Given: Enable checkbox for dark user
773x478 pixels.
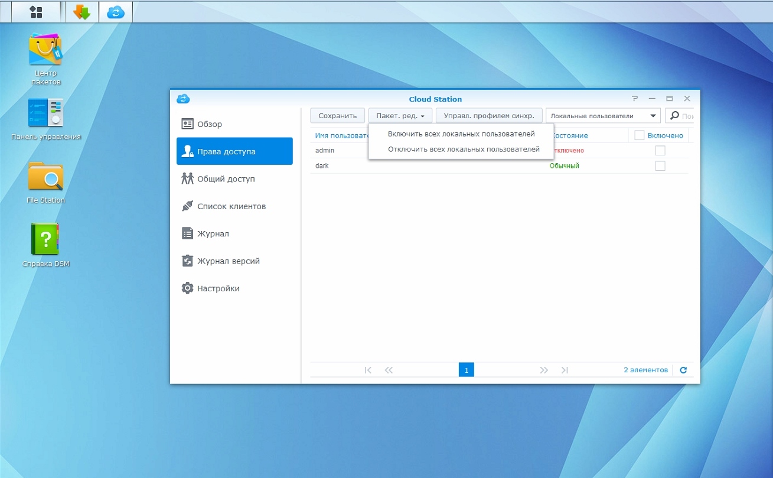Looking at the screenshot, I should click(x=660, y=166).
